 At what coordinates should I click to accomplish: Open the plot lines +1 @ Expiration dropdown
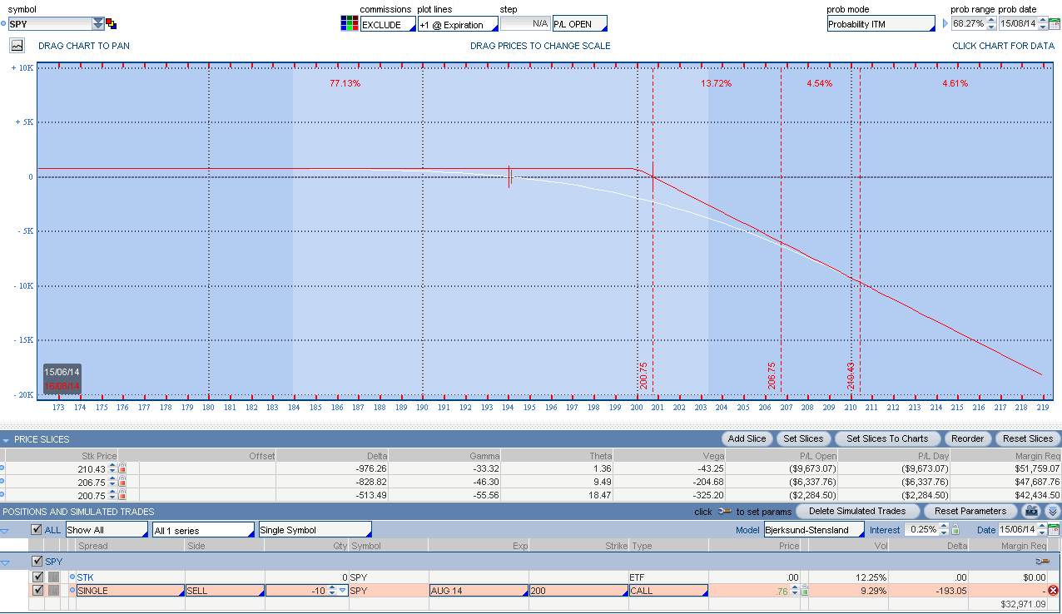click(x=458, y=24)
